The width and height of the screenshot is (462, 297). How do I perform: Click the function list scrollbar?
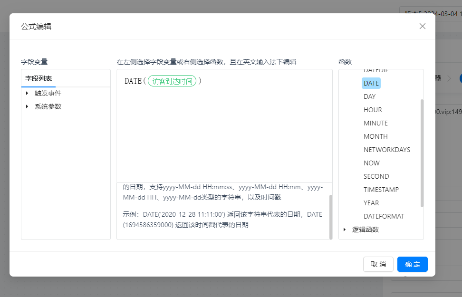pos(422,153)
